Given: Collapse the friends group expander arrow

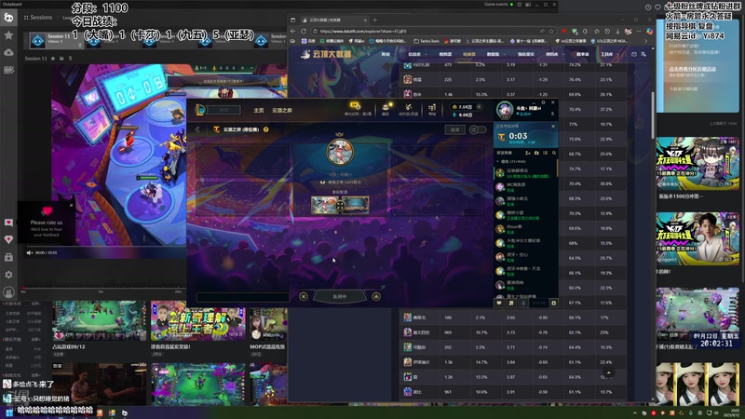Looking at the screenshot, I should click(x=498, y=161).
